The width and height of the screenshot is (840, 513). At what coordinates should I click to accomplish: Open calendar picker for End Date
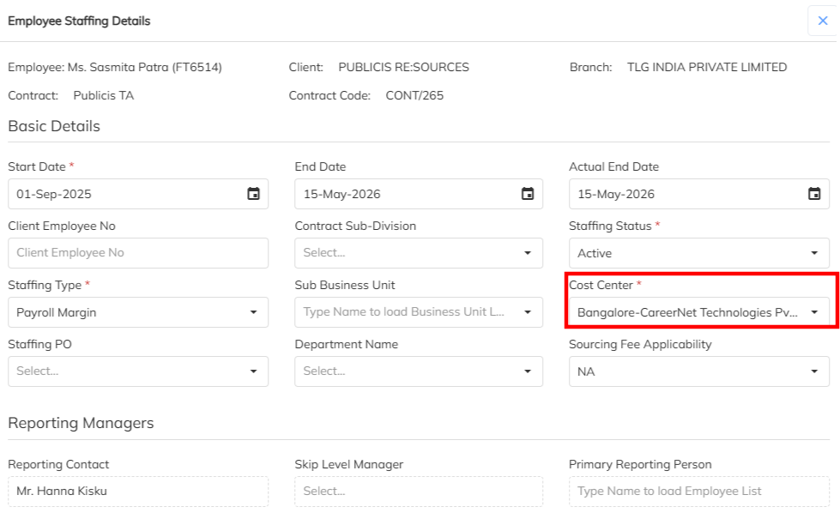(528, 194)
